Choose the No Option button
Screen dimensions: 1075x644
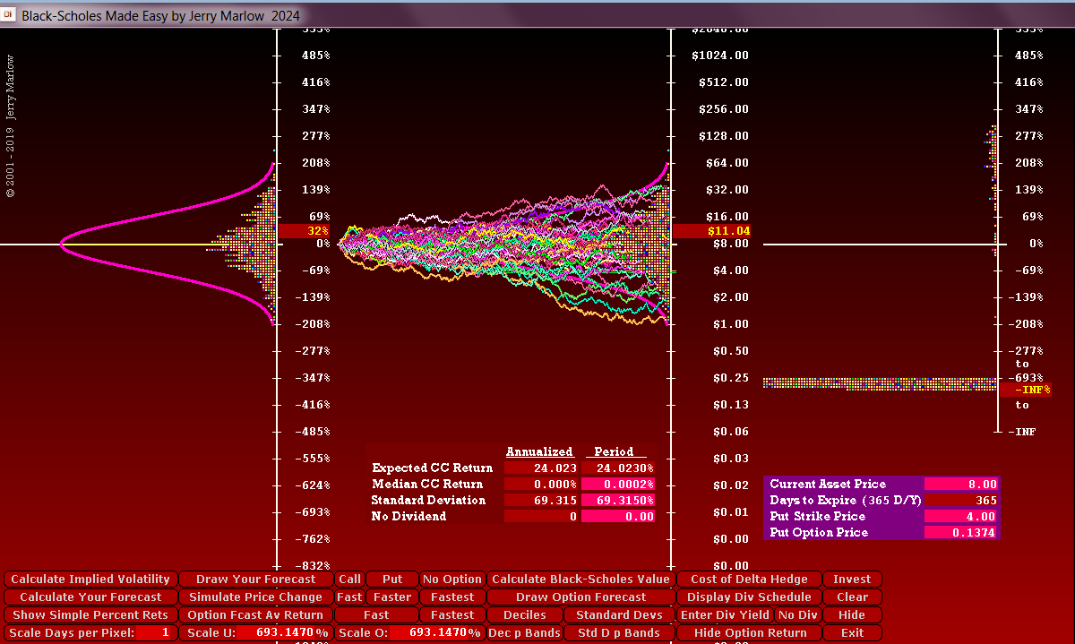click(x=452, y=580)
